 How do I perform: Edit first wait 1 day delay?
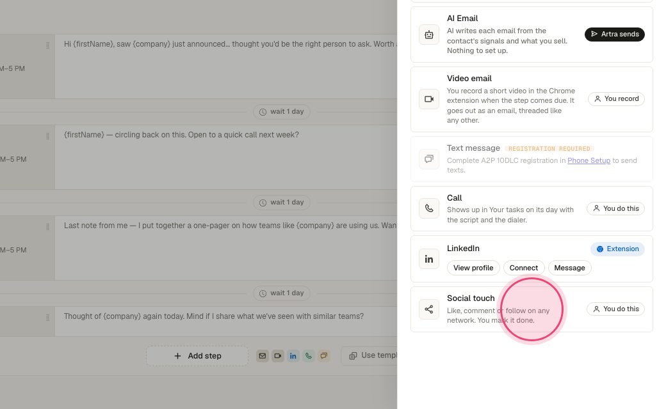pyautogui.click(x=282, y=111)
